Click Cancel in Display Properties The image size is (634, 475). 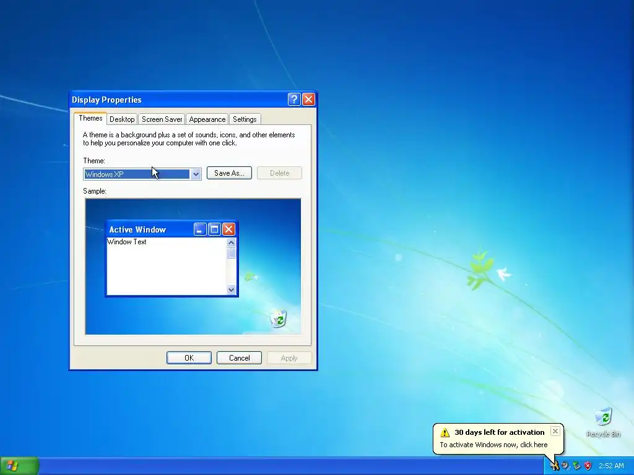[240, 358]
